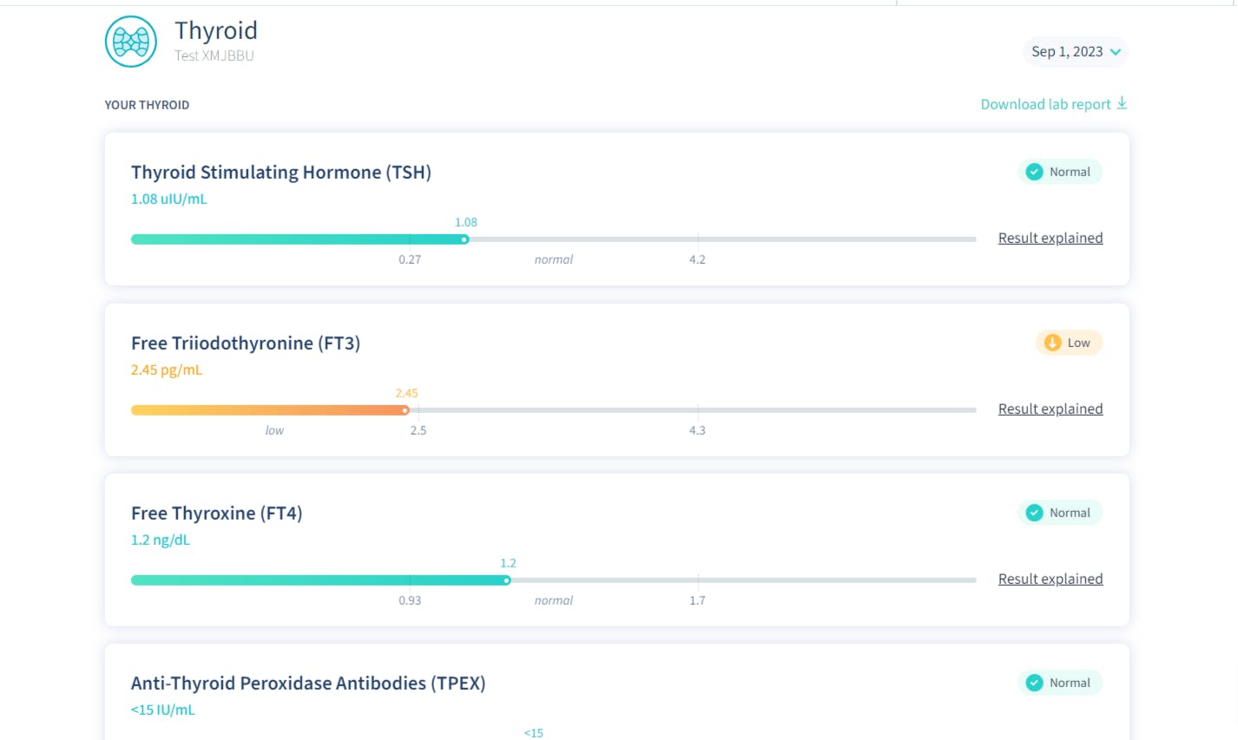Click the Low badge on the FT3 card

(x=1069, y=343)
